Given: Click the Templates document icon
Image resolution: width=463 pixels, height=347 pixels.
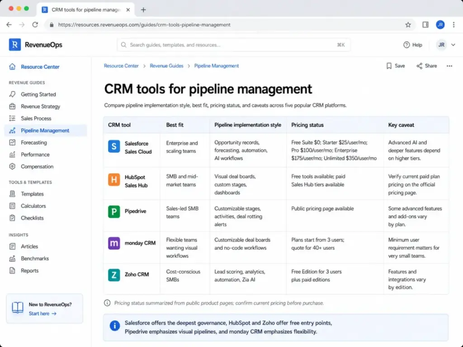Looking at the screenshot, I should click(x=12, y=194).
